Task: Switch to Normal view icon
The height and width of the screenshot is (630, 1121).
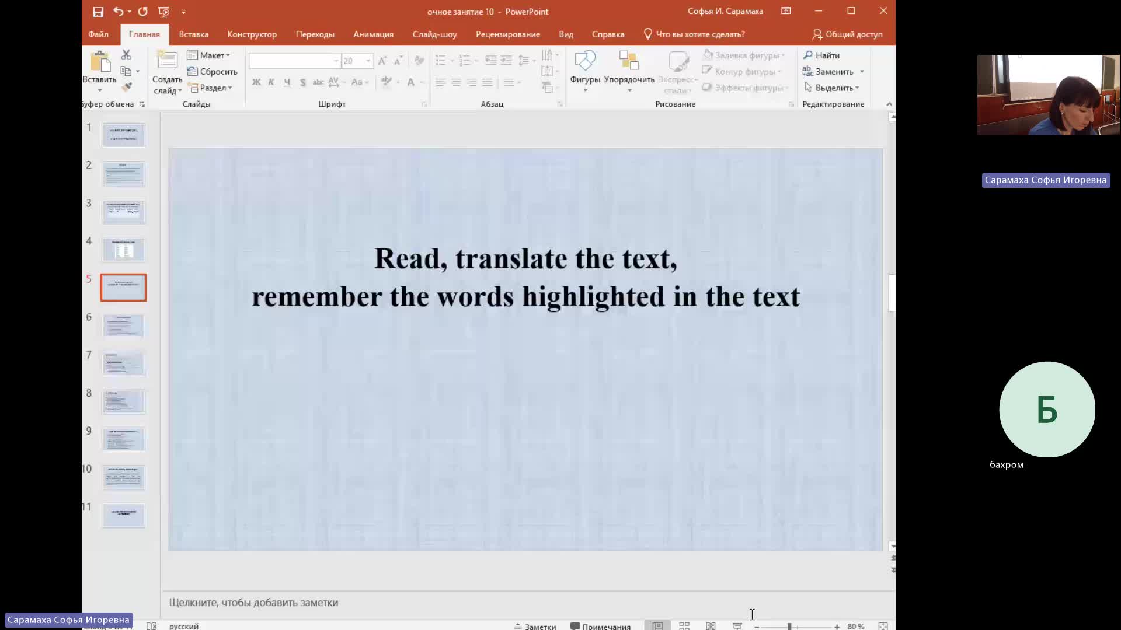Action: (x=657, y=626)
